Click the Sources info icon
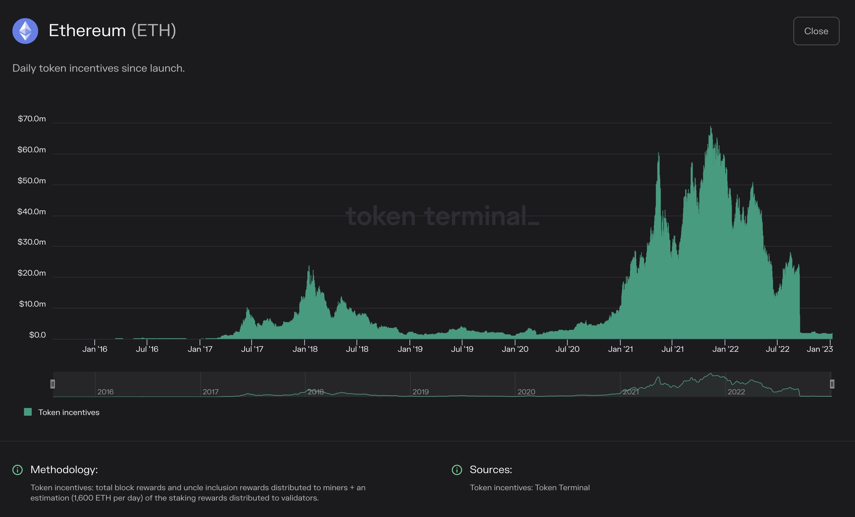 point(457,470)
